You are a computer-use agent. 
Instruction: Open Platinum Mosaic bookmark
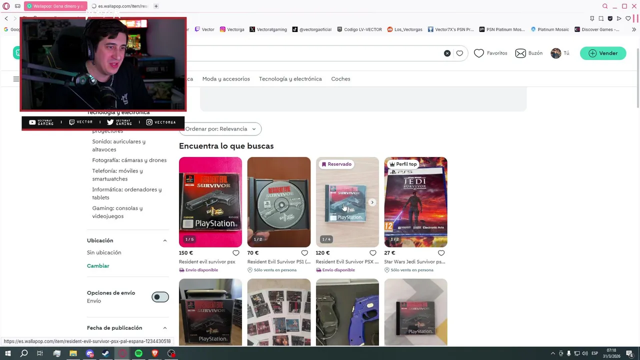(x=550, y=29)
